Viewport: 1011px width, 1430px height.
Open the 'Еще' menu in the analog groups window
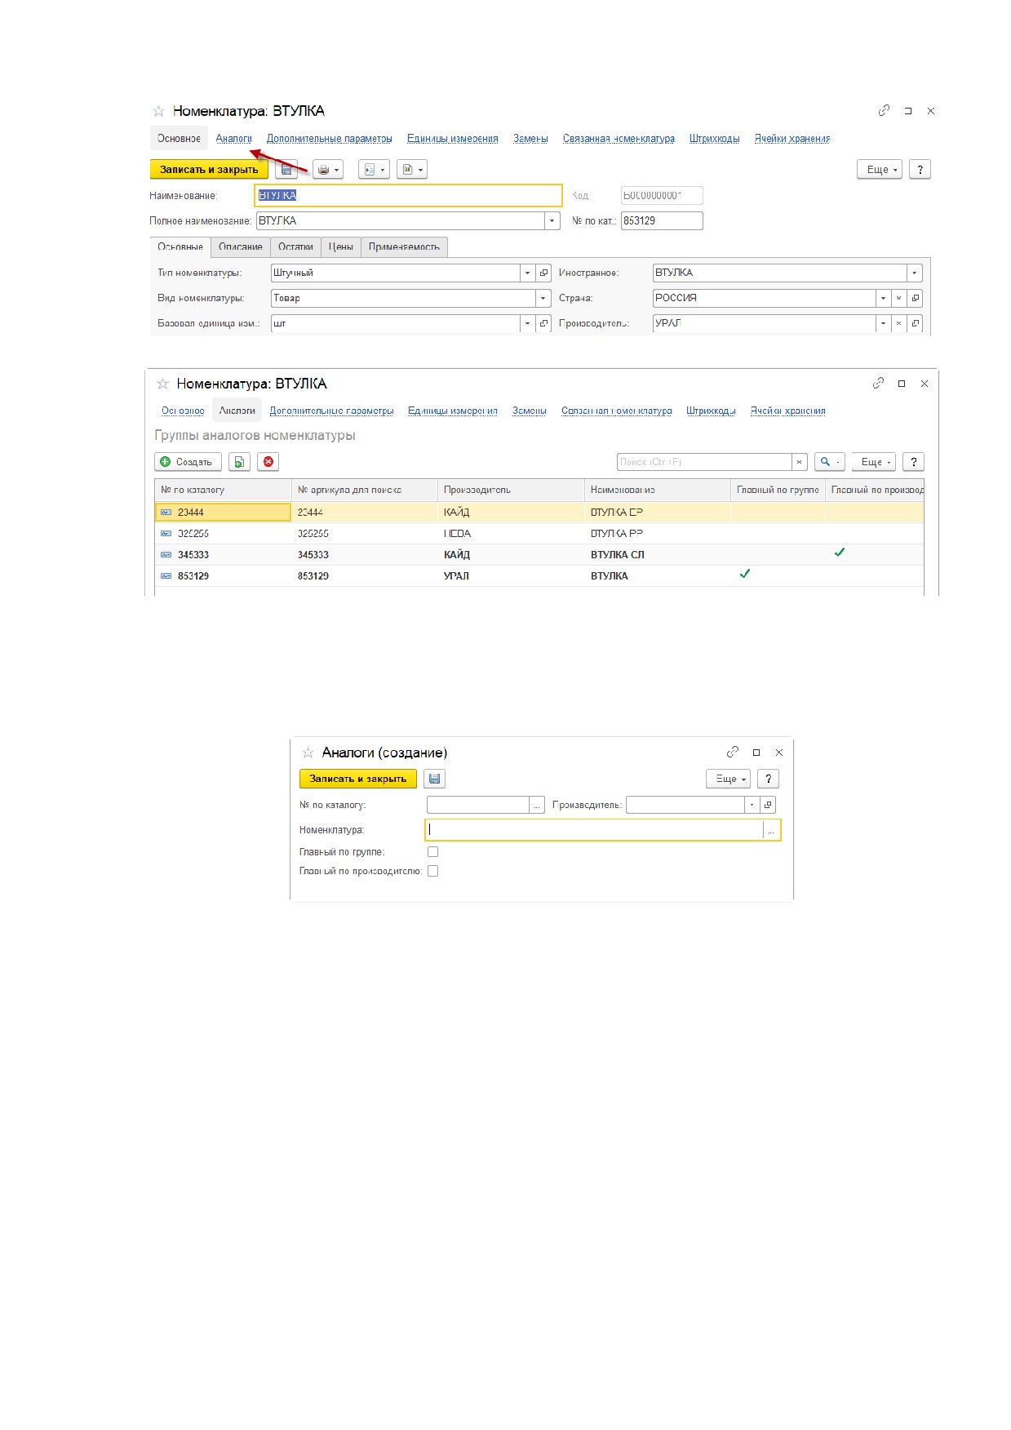[874, 462]
